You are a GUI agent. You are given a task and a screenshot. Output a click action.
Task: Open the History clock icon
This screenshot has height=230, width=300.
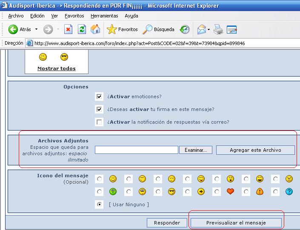pyautogui.click(x=184, y=29)
